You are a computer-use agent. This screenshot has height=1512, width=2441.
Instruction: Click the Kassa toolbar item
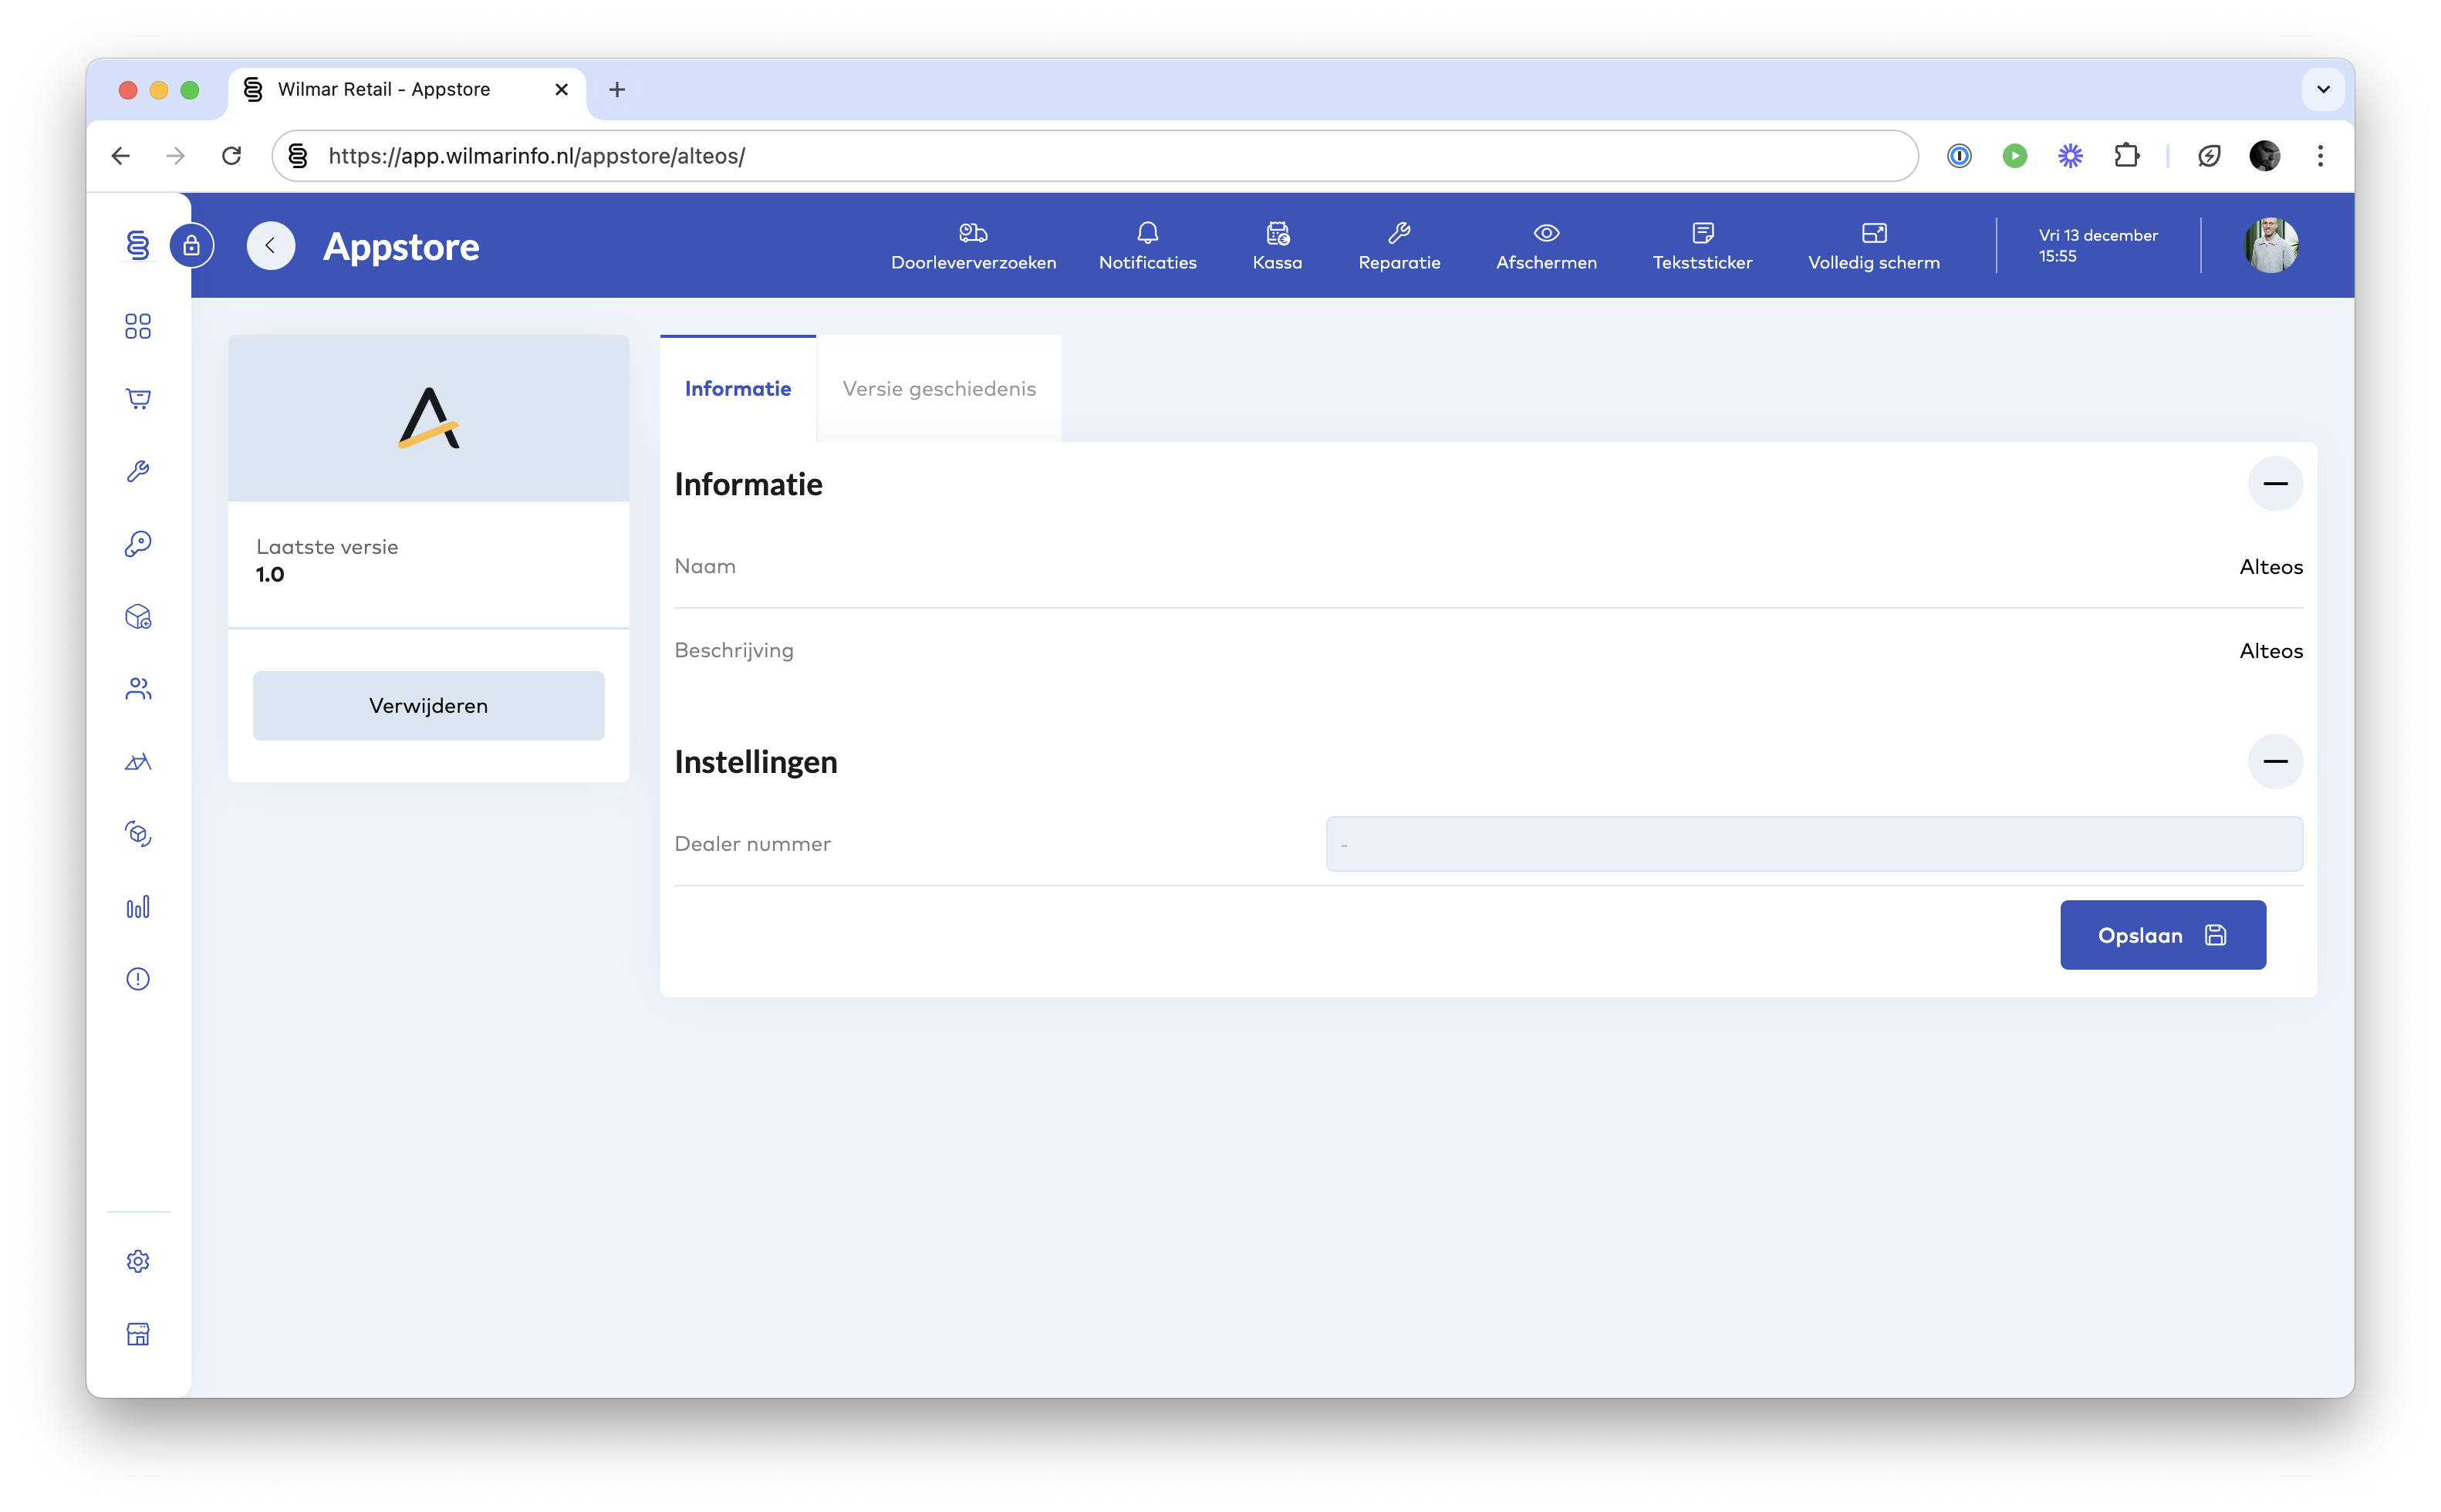[1277, 245]
